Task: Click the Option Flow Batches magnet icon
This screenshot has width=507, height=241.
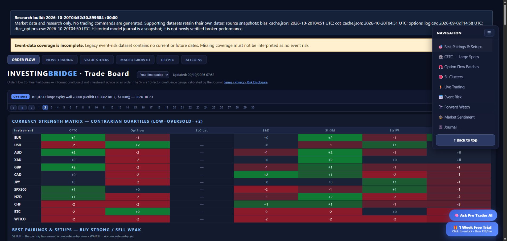Action: (440, 67)
